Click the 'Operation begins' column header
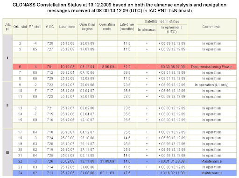Screen dimensions: 239x178 pyautogui.click(x=87, y=27)
